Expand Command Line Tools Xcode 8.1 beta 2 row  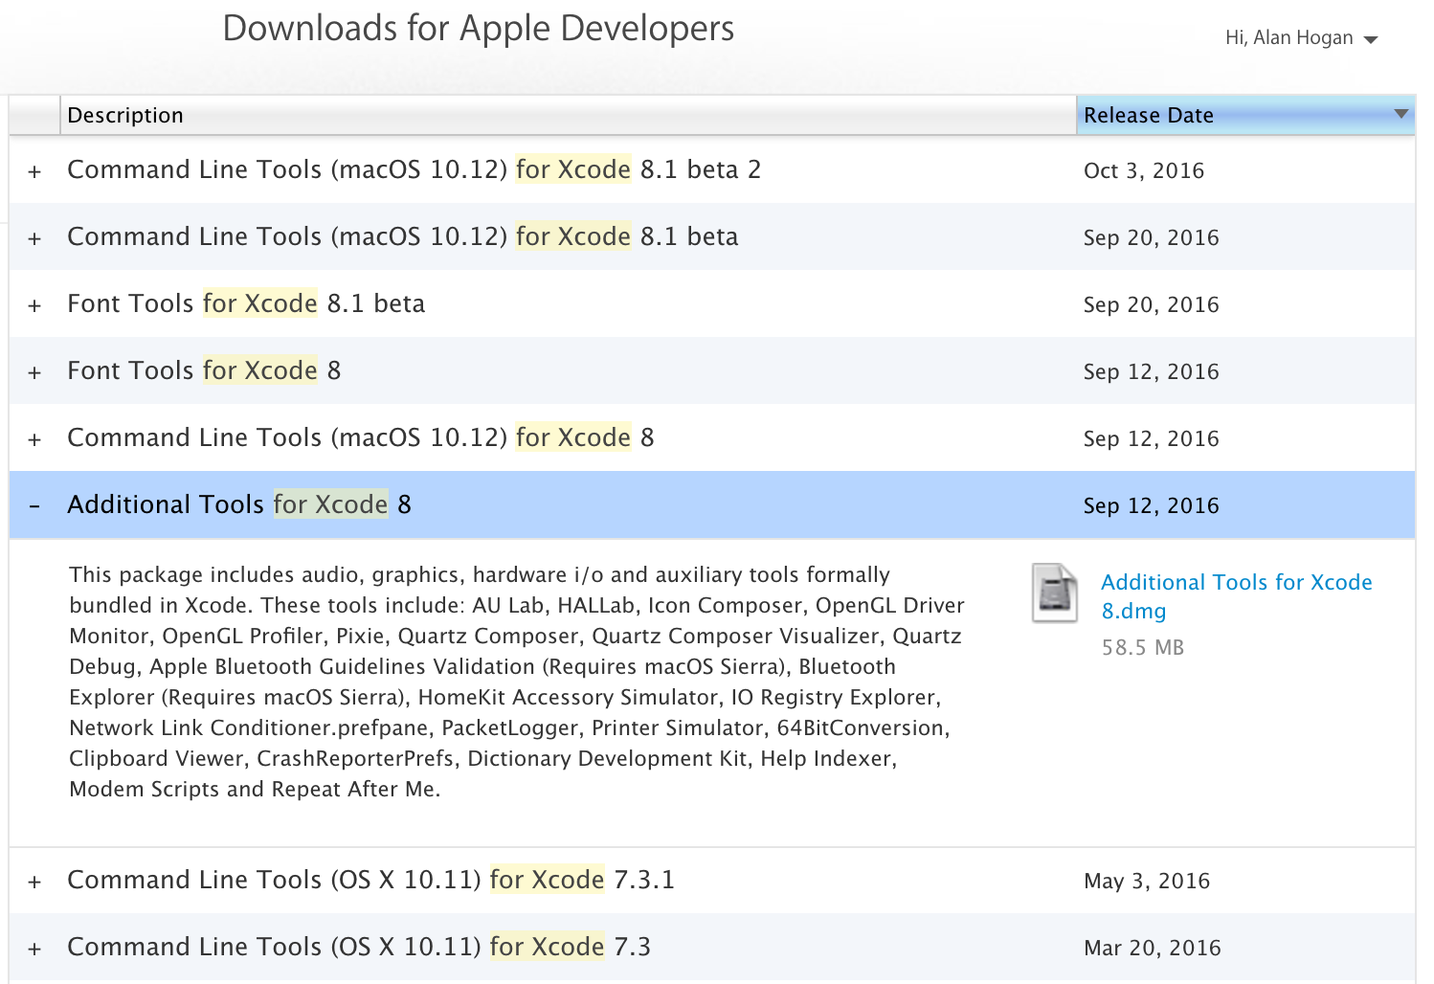(x=34, y=172)
